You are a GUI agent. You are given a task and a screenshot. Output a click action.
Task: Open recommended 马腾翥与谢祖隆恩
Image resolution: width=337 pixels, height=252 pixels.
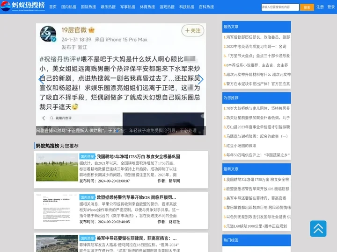pyautogui.click(x=256, y=136)
